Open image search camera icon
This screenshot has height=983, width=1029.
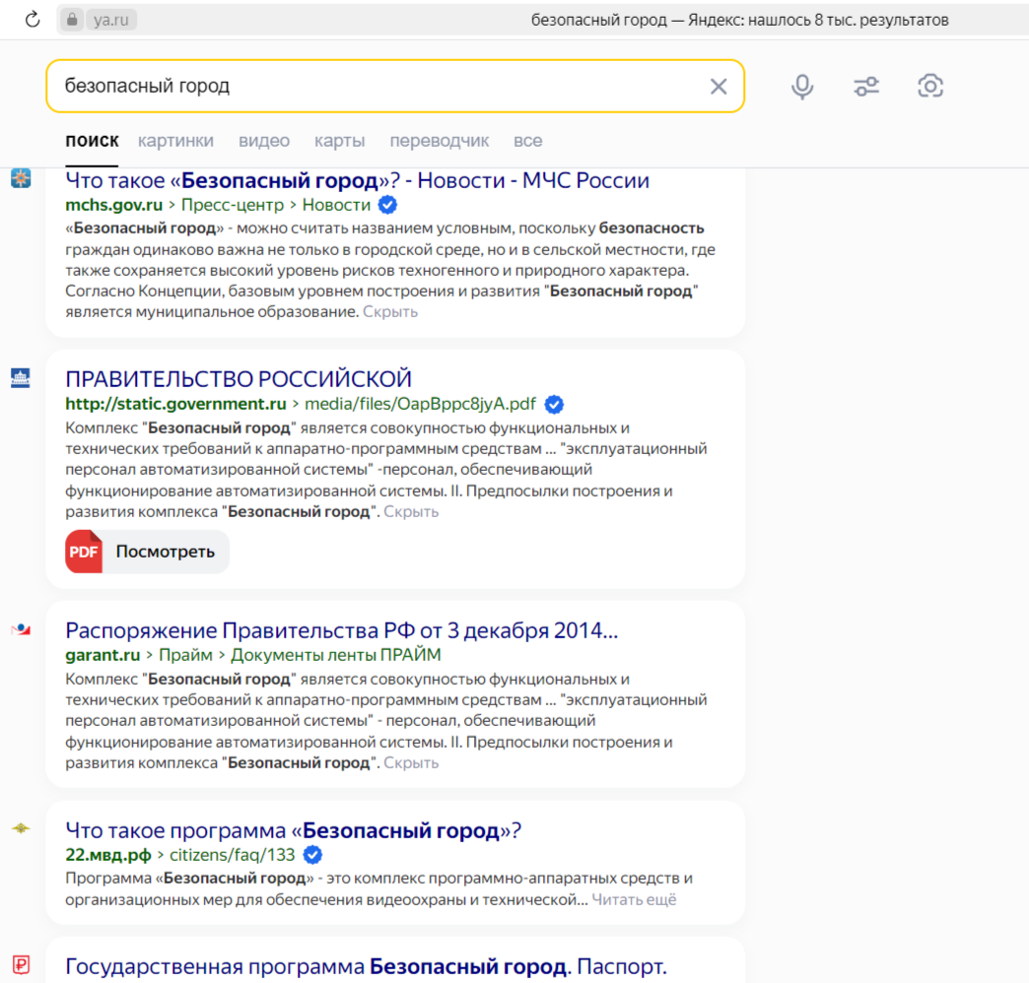point(929,86)
